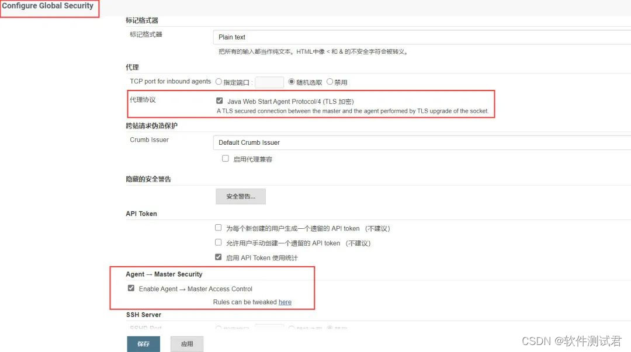Toggle Java Web Start Agent Protocol/4 checkbox
The height and width of the screenshot is (352, 631).
(x=219, y=100)
